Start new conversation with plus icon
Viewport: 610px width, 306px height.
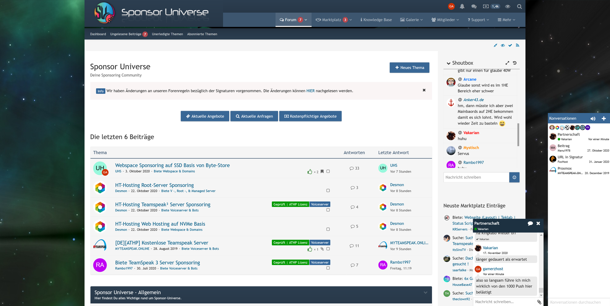tap(604, 119)
